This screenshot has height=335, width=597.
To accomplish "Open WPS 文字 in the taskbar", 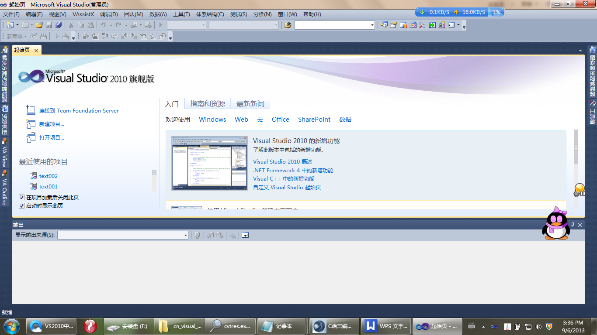I will pyautogui.click(x=386, y=326).
